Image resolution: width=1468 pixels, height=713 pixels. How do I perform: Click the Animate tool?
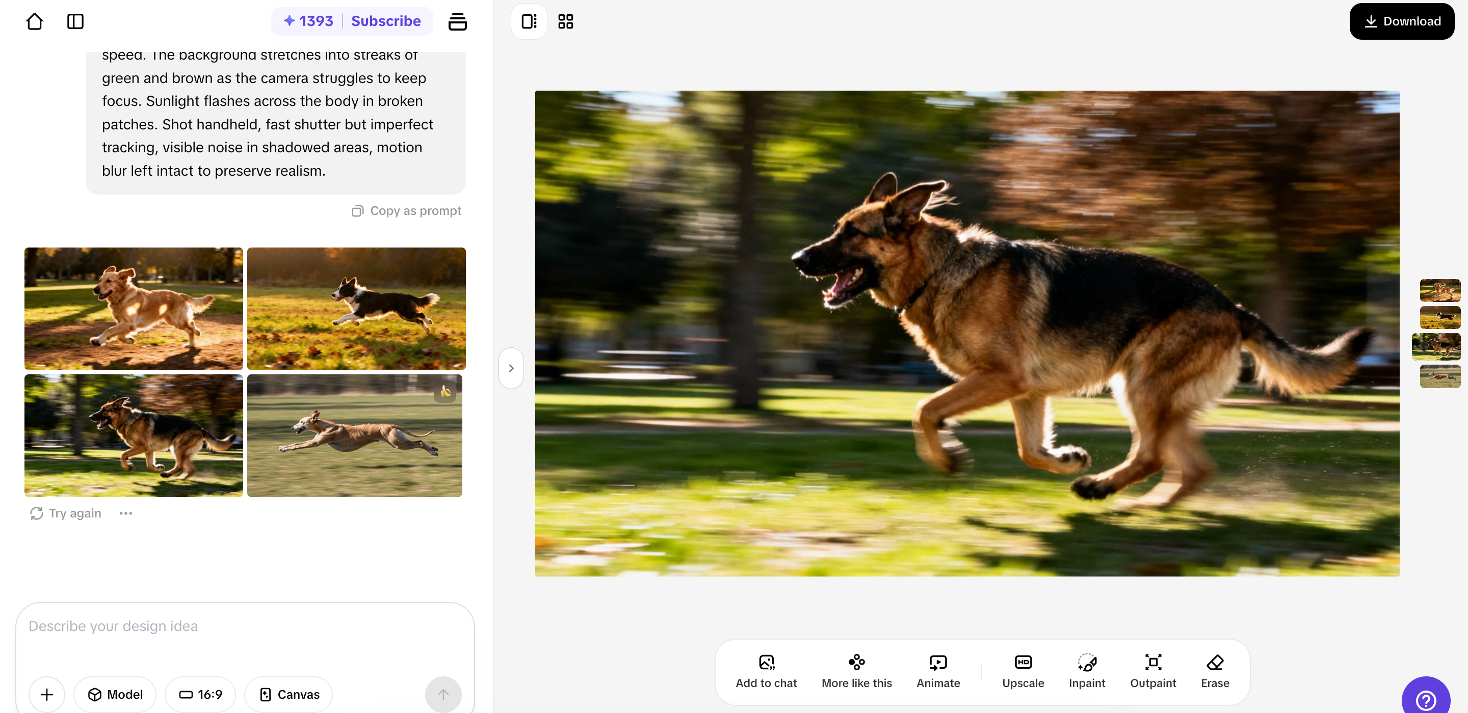pos(938,671)
